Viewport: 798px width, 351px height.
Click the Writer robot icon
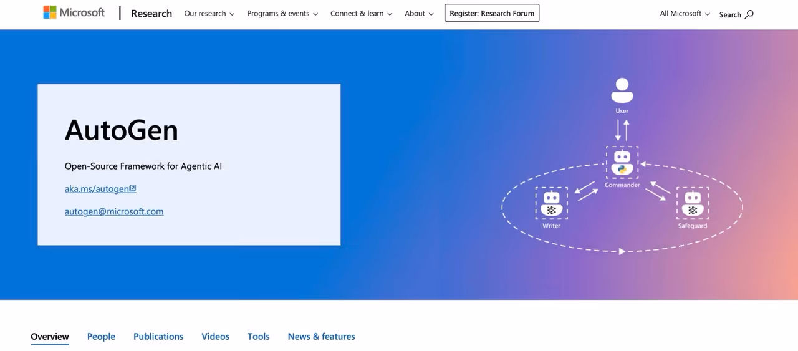pyautogui.click(x=551, y=204)
